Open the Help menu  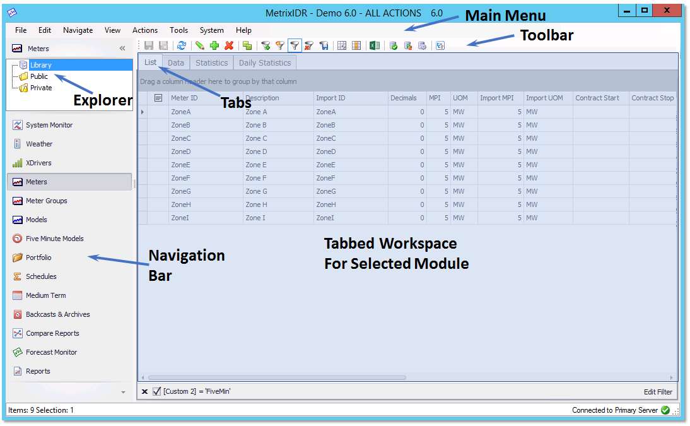tap(243, 30)
